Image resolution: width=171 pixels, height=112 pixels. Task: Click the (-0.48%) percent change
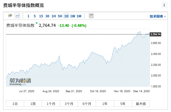point(79,25)
